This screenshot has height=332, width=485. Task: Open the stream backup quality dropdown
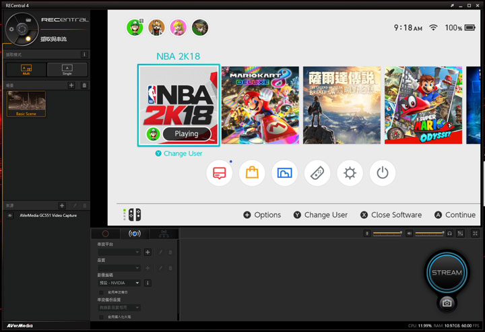[119, 308]
